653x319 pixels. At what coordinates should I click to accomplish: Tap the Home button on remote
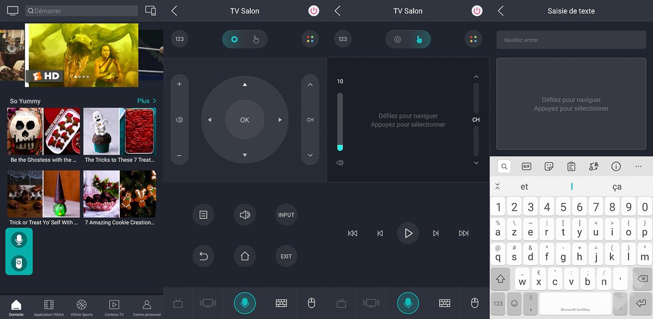click(x=245, y=256)
